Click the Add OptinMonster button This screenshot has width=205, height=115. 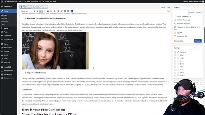(40, 7)
